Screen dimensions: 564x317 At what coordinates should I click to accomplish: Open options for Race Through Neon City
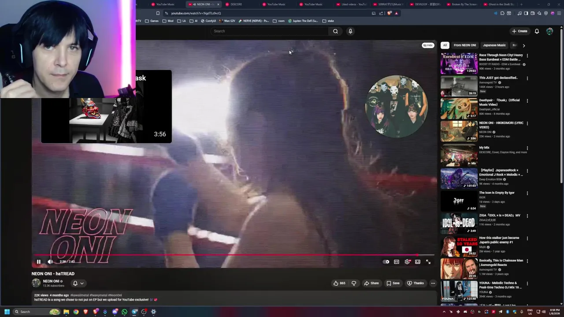(527, 56)
